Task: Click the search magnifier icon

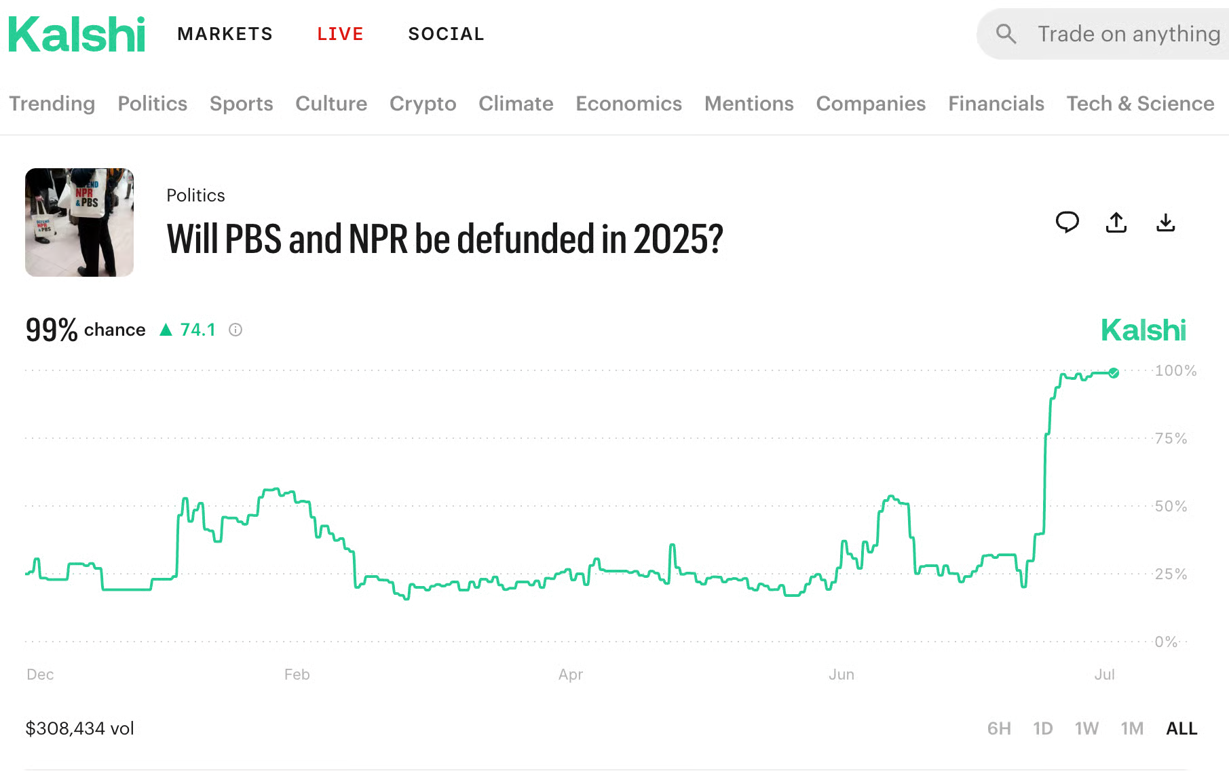Action: 1006,34
